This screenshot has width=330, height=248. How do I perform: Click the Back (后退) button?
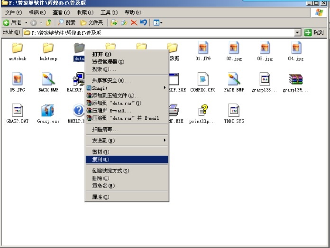[x=13, y=22]
